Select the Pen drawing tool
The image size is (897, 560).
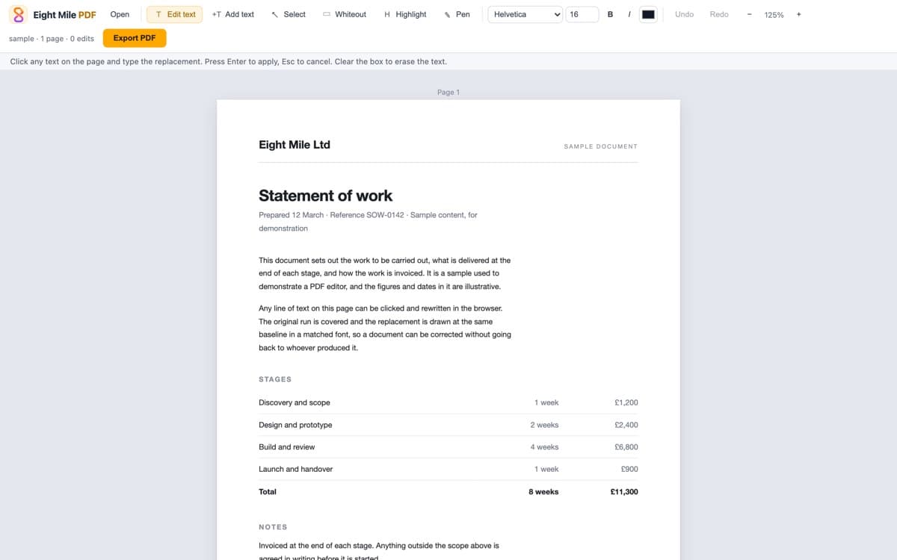[x=456, y=14]
